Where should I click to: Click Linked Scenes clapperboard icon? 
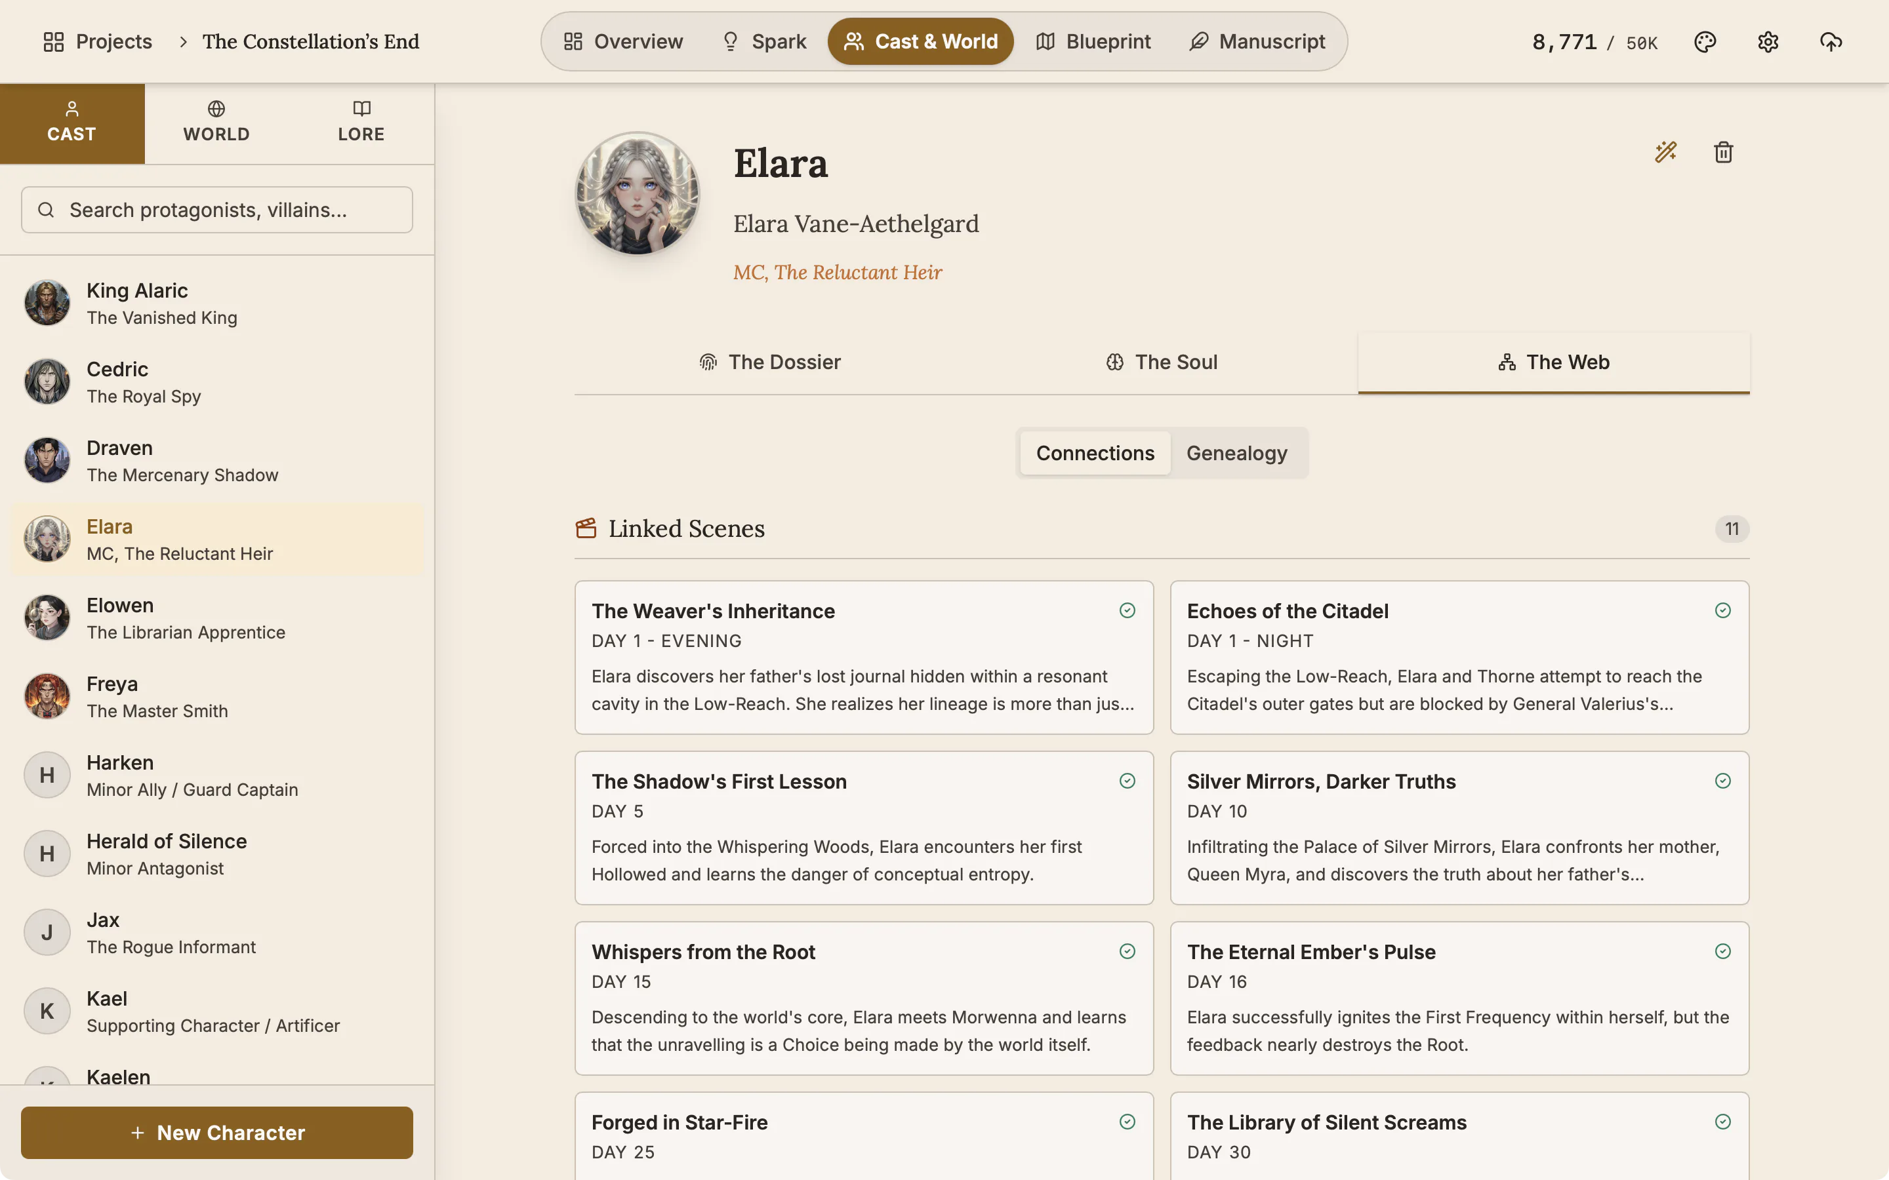tap(586, 528)
